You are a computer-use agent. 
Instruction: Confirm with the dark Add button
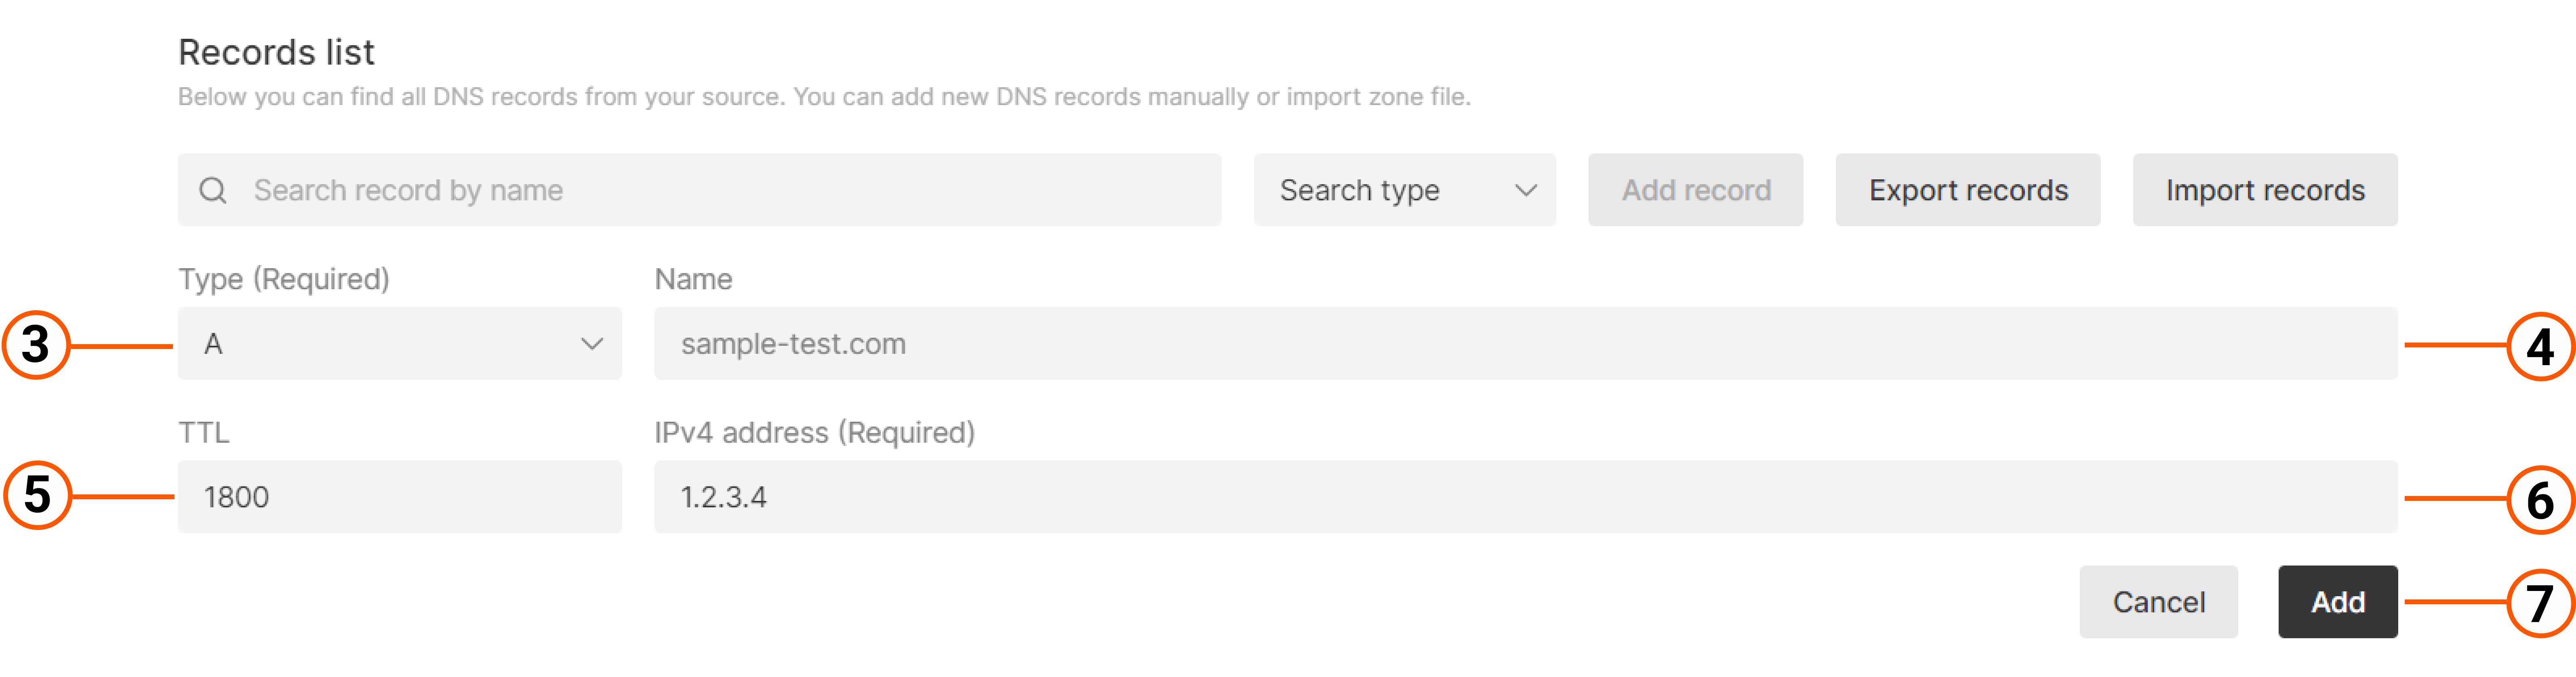click(x=2337, y=602)
